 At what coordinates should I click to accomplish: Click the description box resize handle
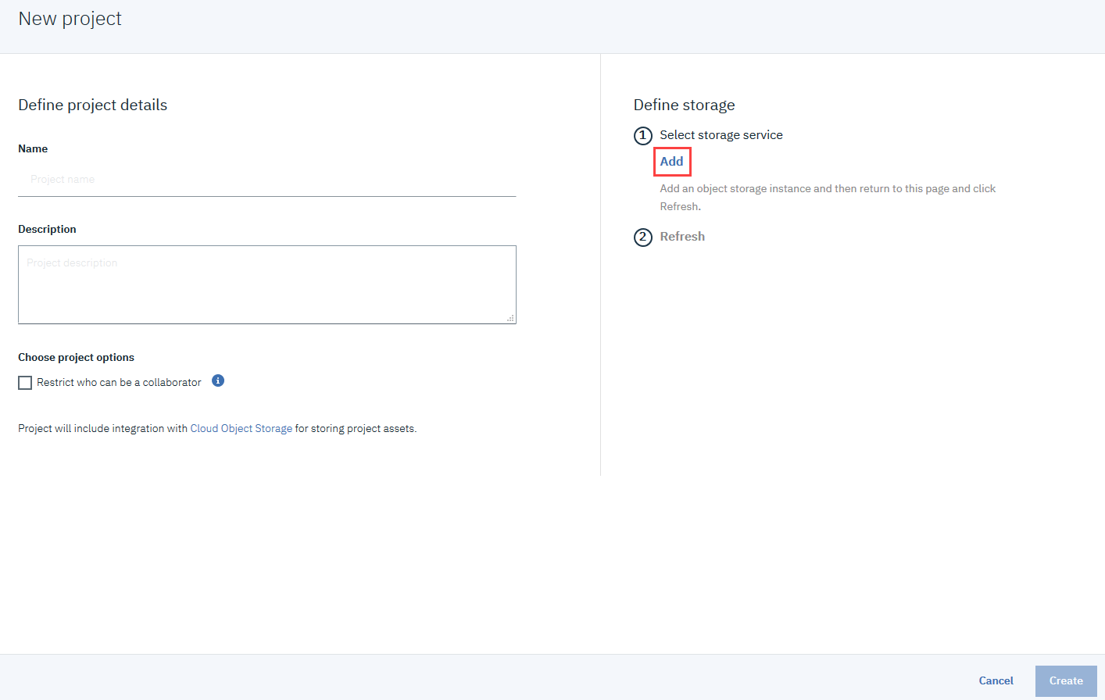(510, 318)
